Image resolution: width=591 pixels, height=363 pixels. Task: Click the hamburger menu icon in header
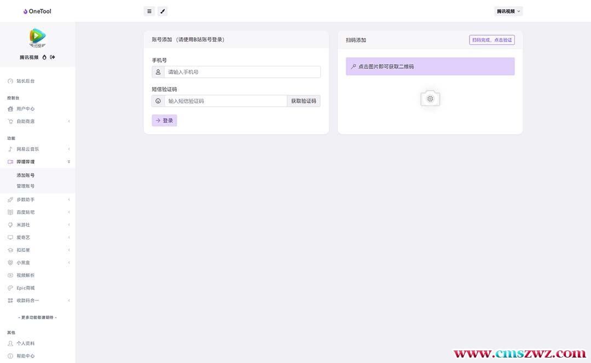coord(149,11)
